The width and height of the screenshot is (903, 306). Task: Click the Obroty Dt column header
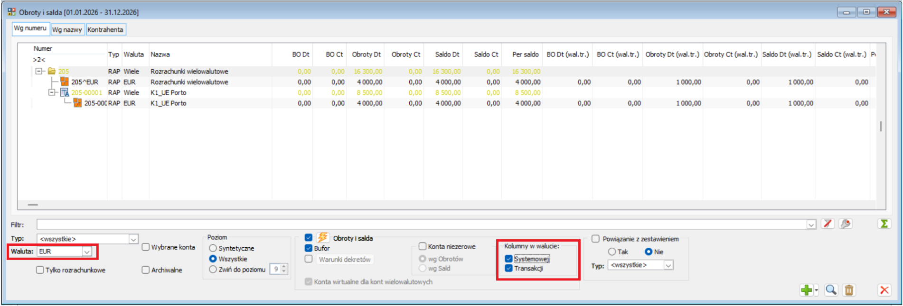point(366,54)
